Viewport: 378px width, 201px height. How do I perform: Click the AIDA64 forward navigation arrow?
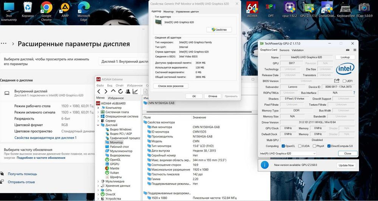(x=106, y=91)
